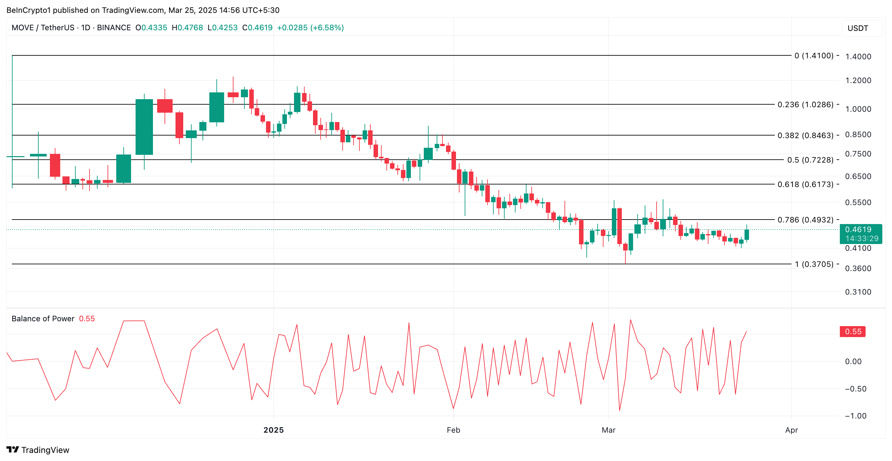
Task: Click the Mar marker on time axis
Action: (x=608, y=430)
